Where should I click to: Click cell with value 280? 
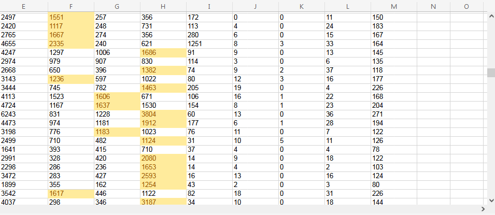click(x=209, y=35)
